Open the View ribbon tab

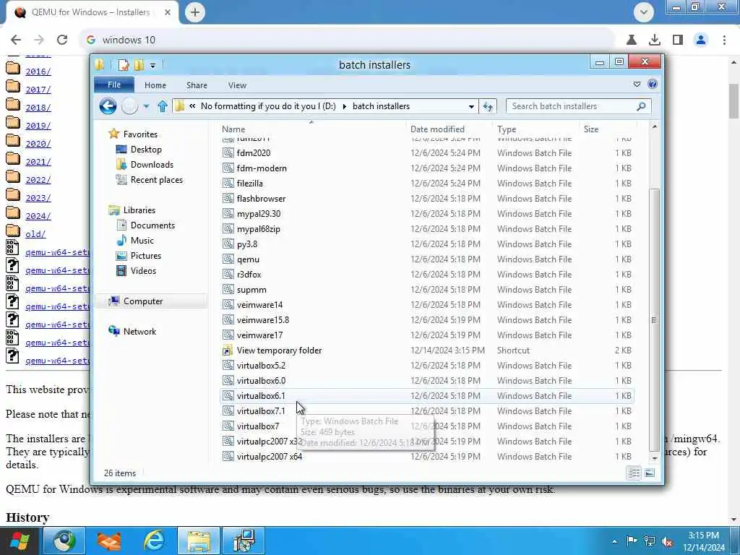(x=237, y=85)
